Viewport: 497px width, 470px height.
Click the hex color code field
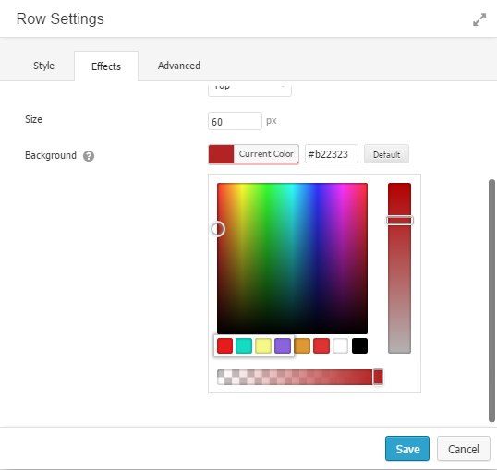tap(332, 154)
